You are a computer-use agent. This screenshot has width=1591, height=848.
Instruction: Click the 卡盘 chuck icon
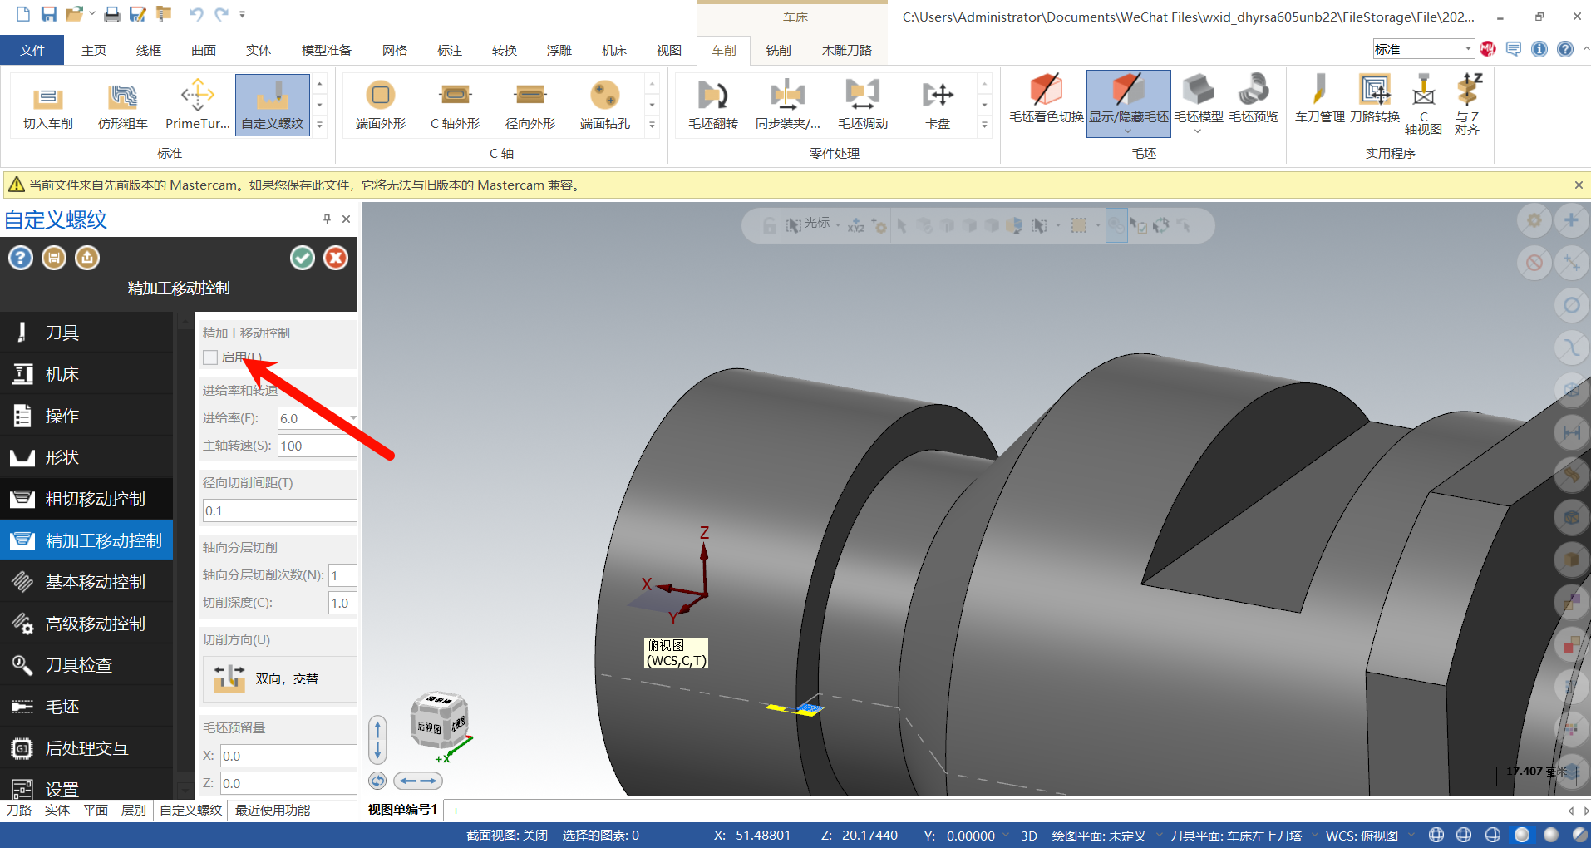[938, 106]
